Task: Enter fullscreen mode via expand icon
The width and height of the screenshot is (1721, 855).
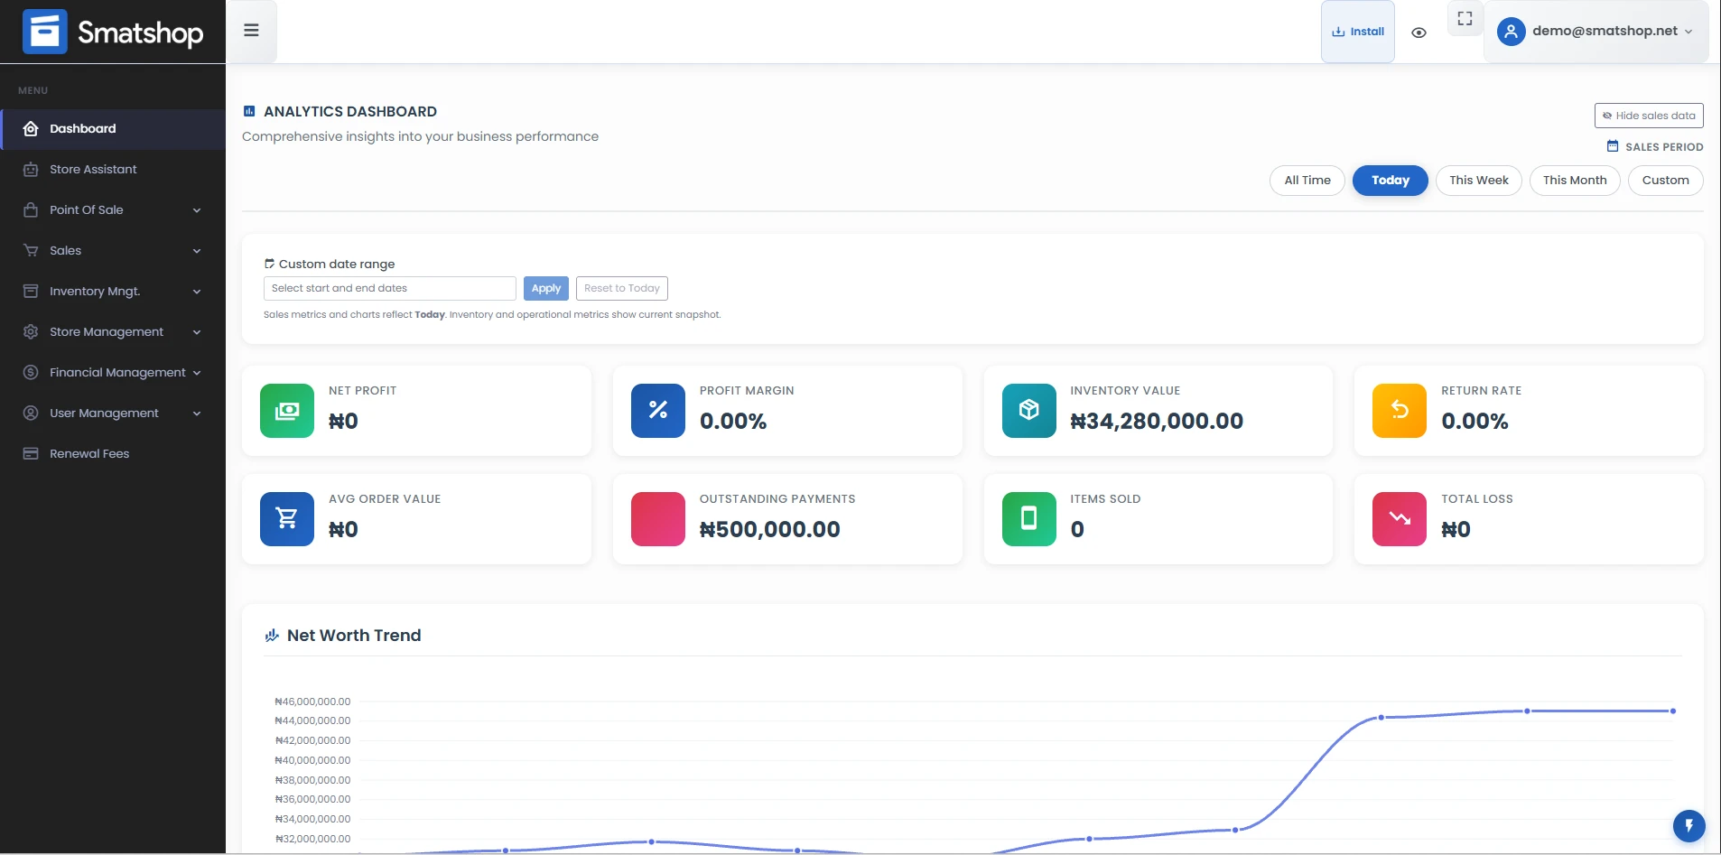Action: click(1465, 18)
